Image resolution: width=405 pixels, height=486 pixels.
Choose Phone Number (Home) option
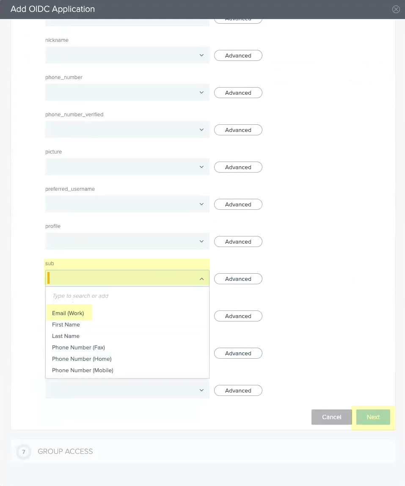click(x=82, y=359)
